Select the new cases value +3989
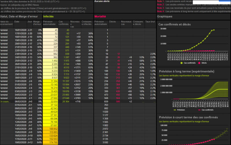This screenshot has width=231, height=145. (77, 95)
